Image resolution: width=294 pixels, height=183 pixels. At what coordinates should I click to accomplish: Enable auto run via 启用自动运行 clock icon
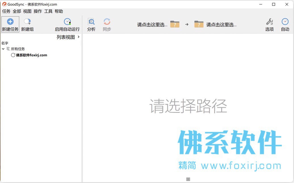[67, 22]
